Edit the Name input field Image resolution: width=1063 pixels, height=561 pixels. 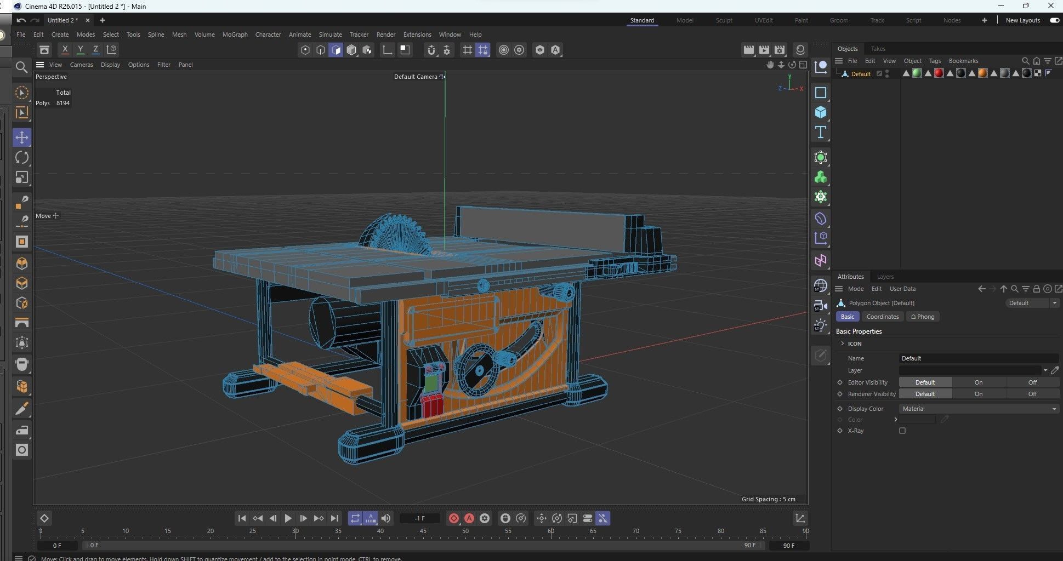point(979,358)
